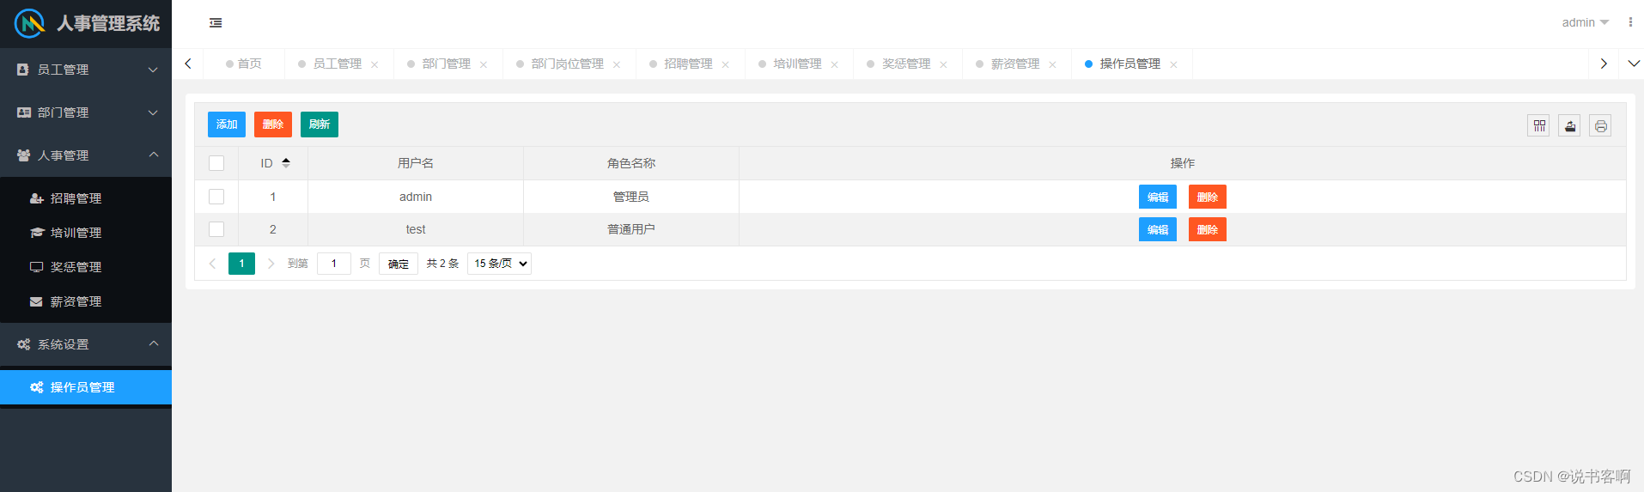Check the checkbox for the test row
This screenshot has height=492, width=1644.
pyautogui.click(x=216, y=229)
